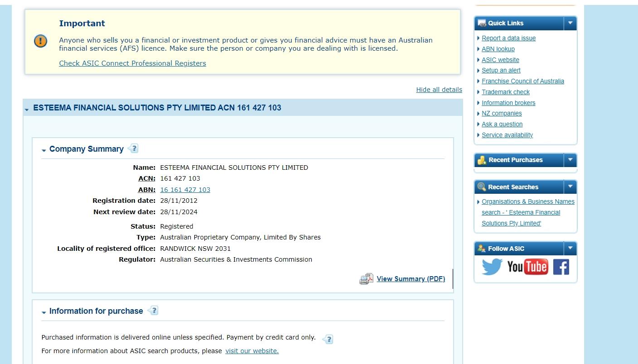
Task: Click the Recent Purchases coins icon
Action: (482, 160)
